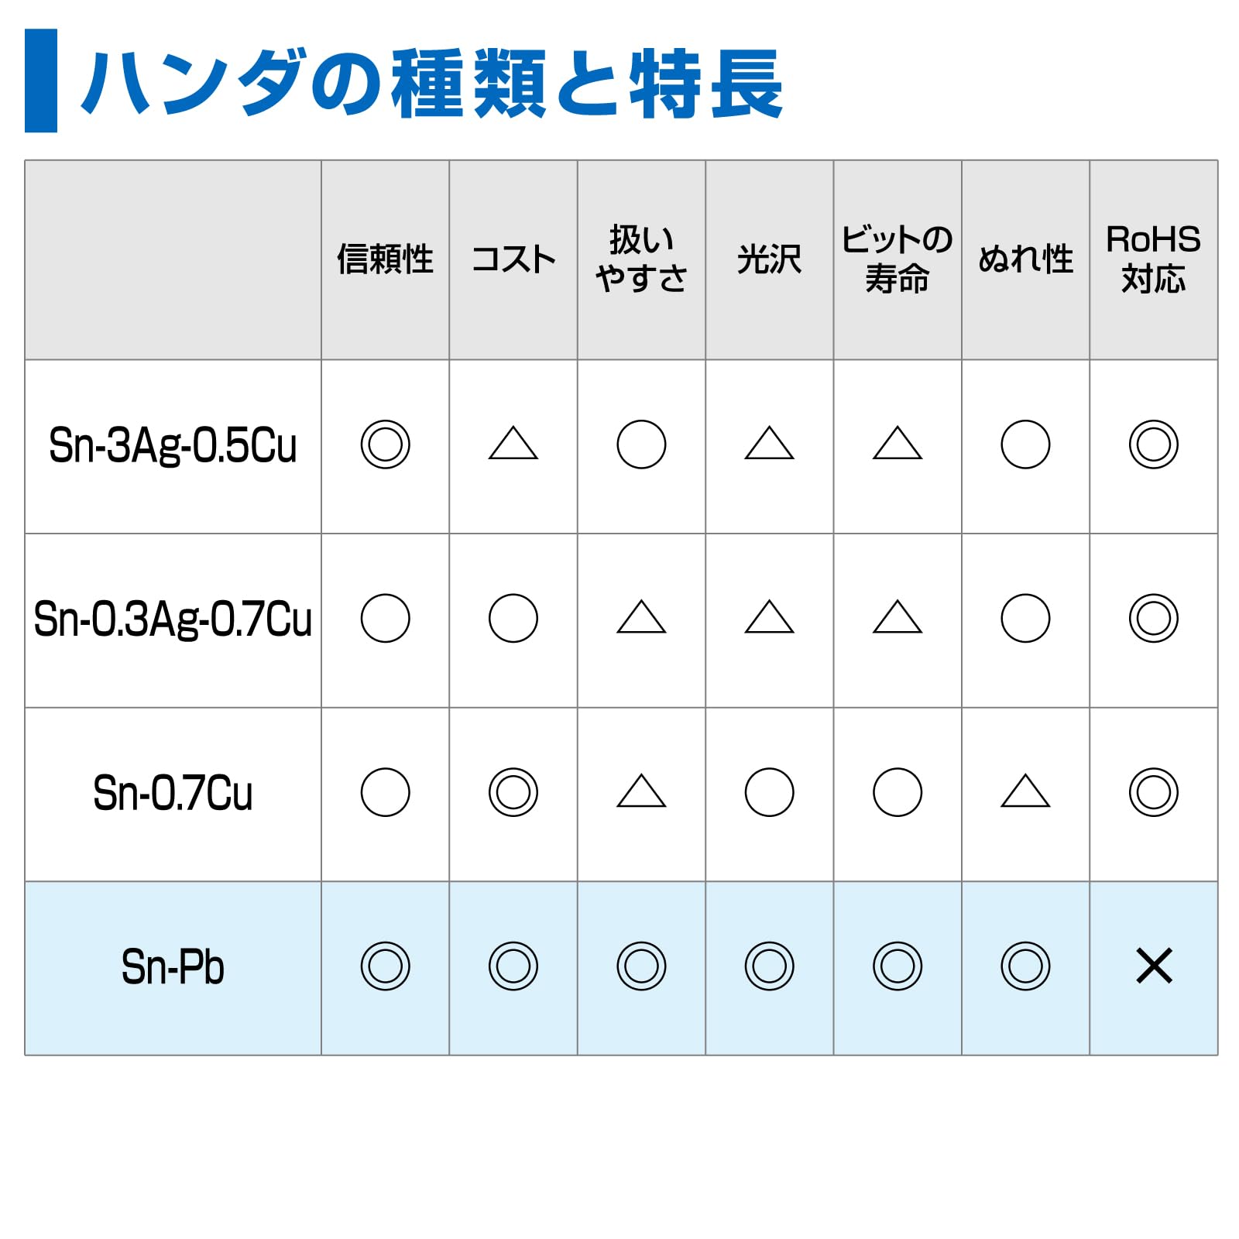The image size is (1239, 1239).
Task: Click the blue bar beside the title
Action: [x=41, y=81]
